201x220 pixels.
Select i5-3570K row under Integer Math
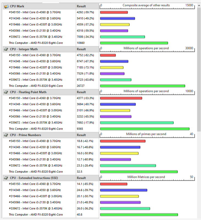[x=51, y=80]
